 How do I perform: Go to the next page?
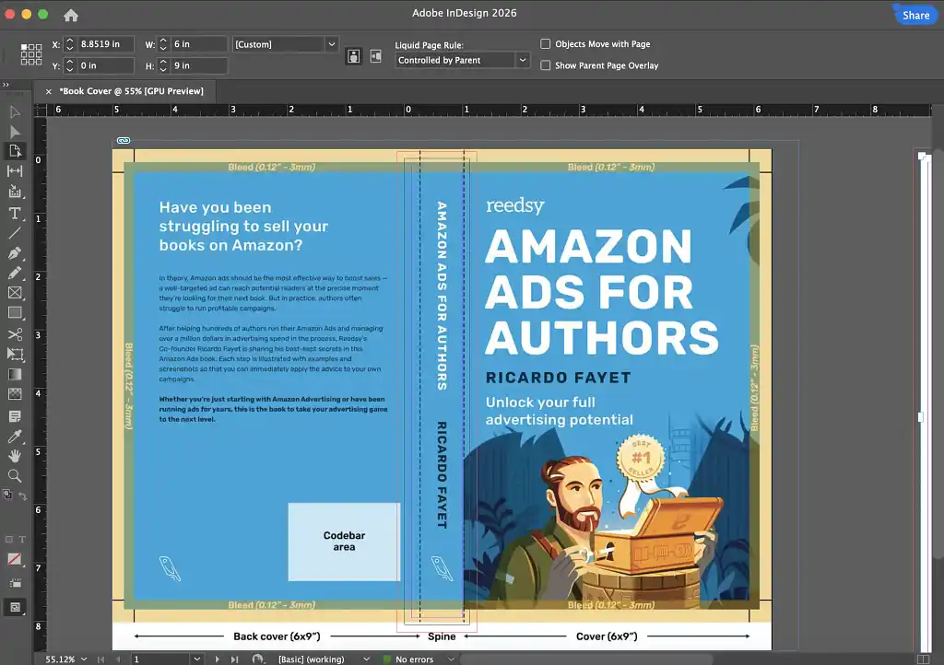(218, 659)
